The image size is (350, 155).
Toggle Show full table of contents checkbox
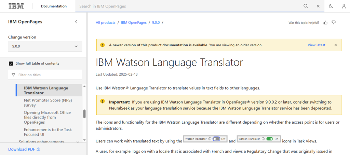[x=11, y=64]
